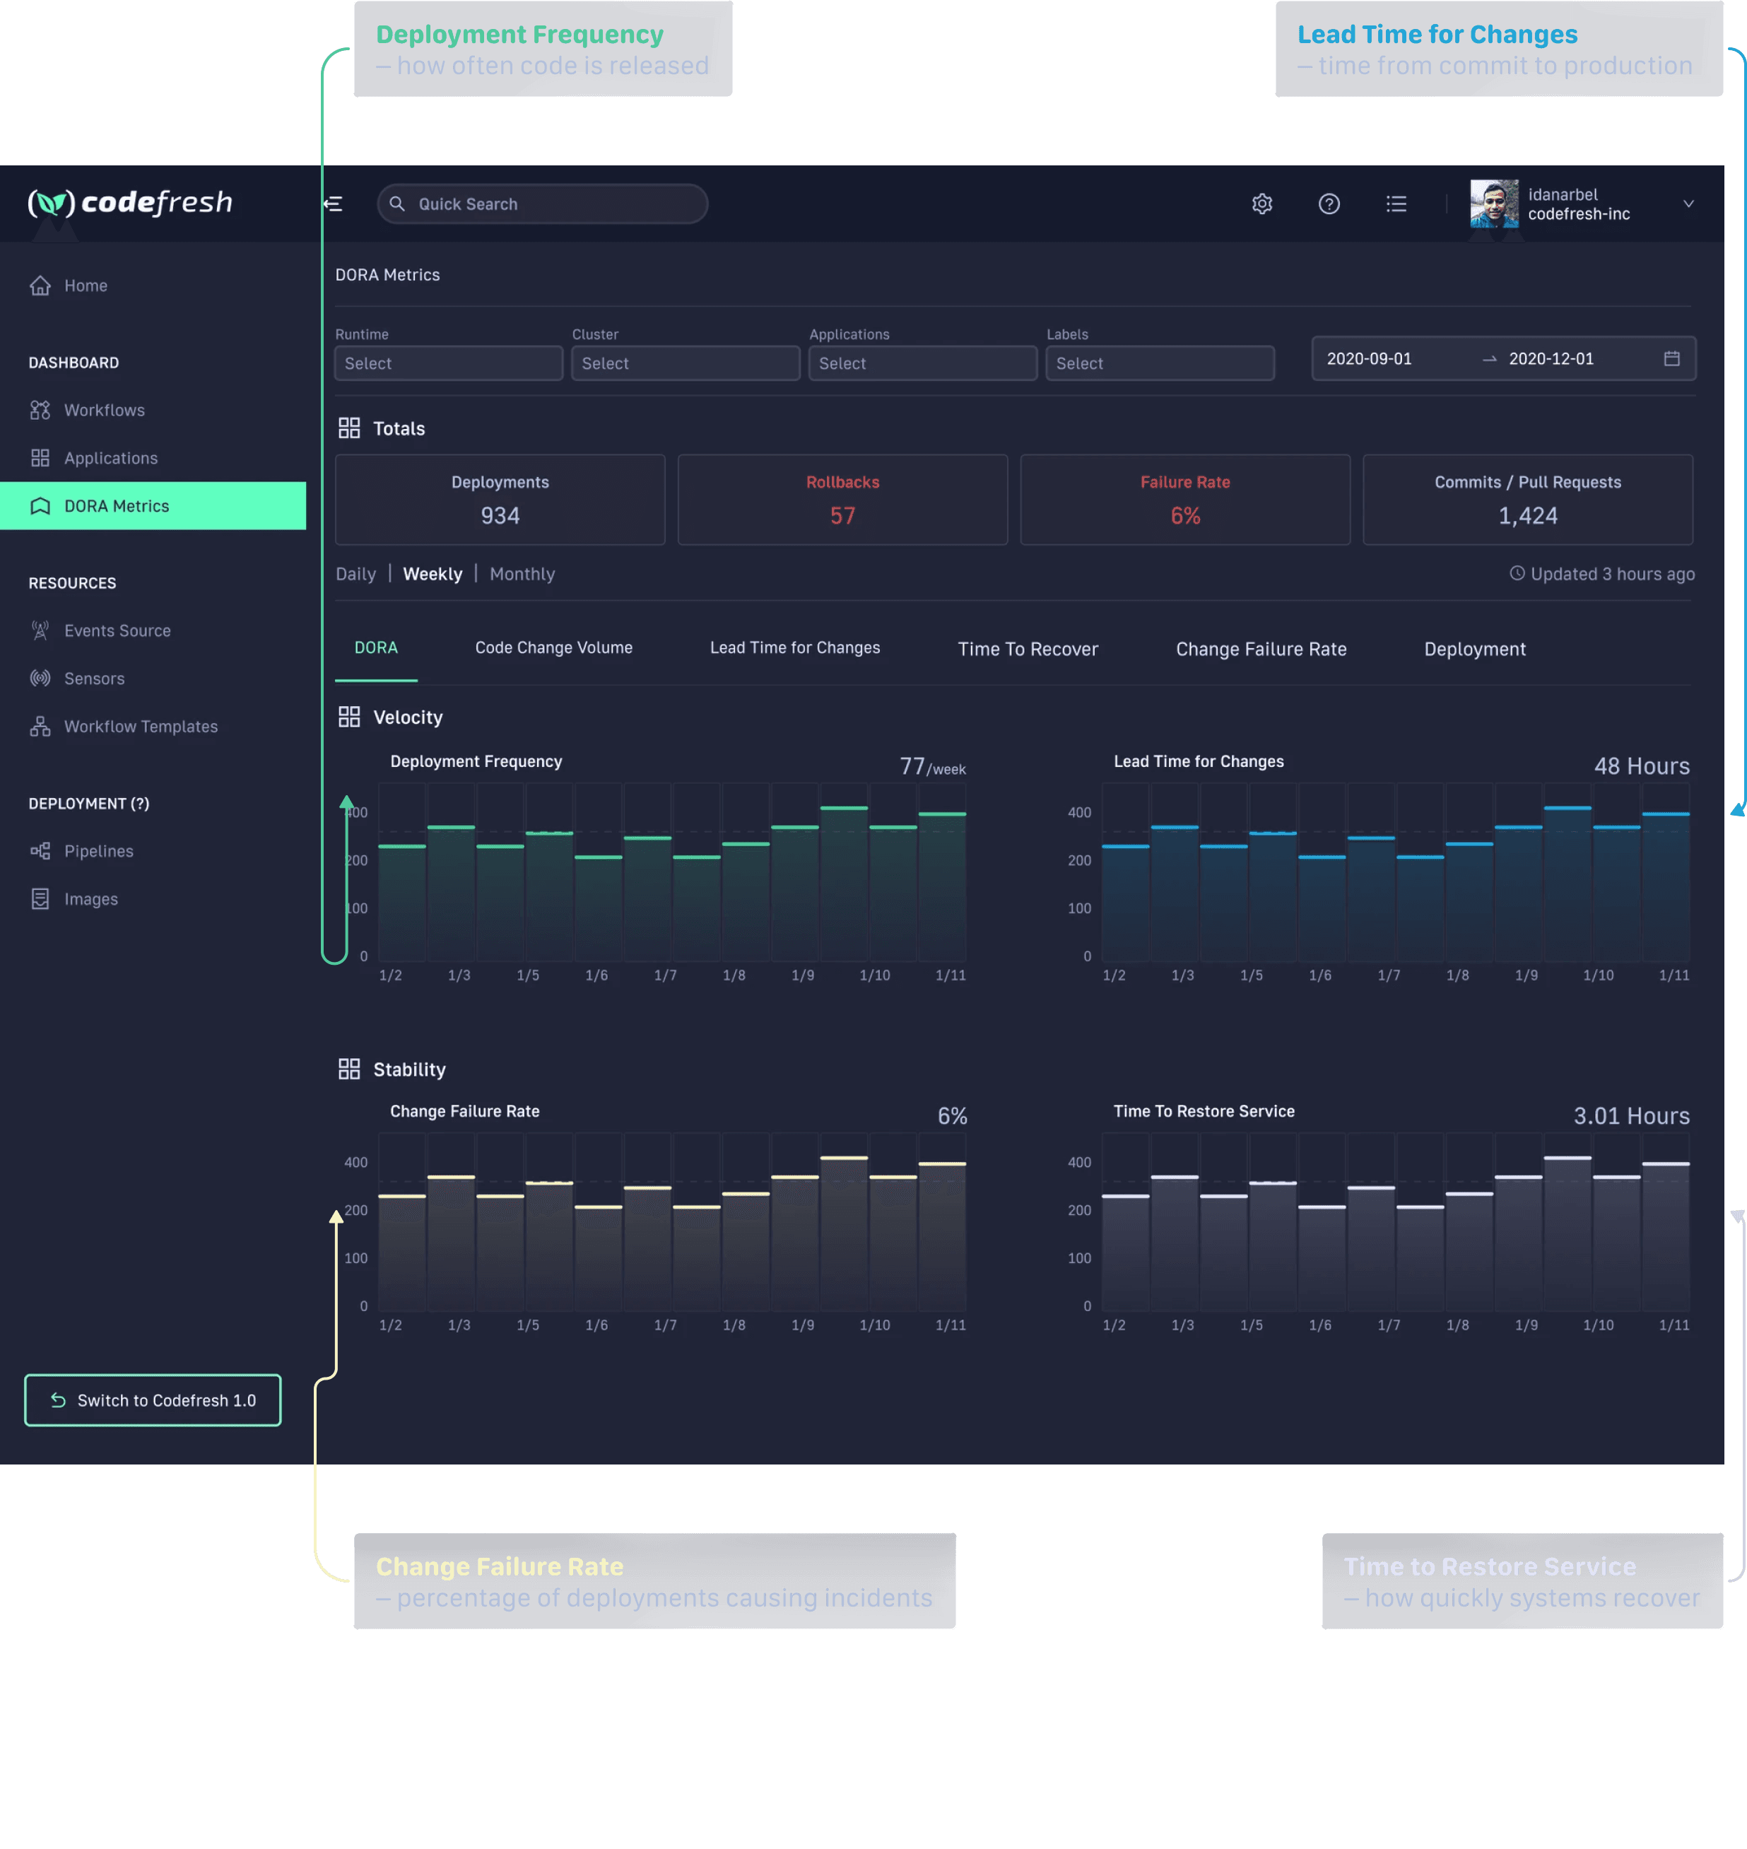This screenshot has width=1747, height=1849.
Task: Collapse the sidebar with the hamburger arrow icon
Action: click(334, 204)
